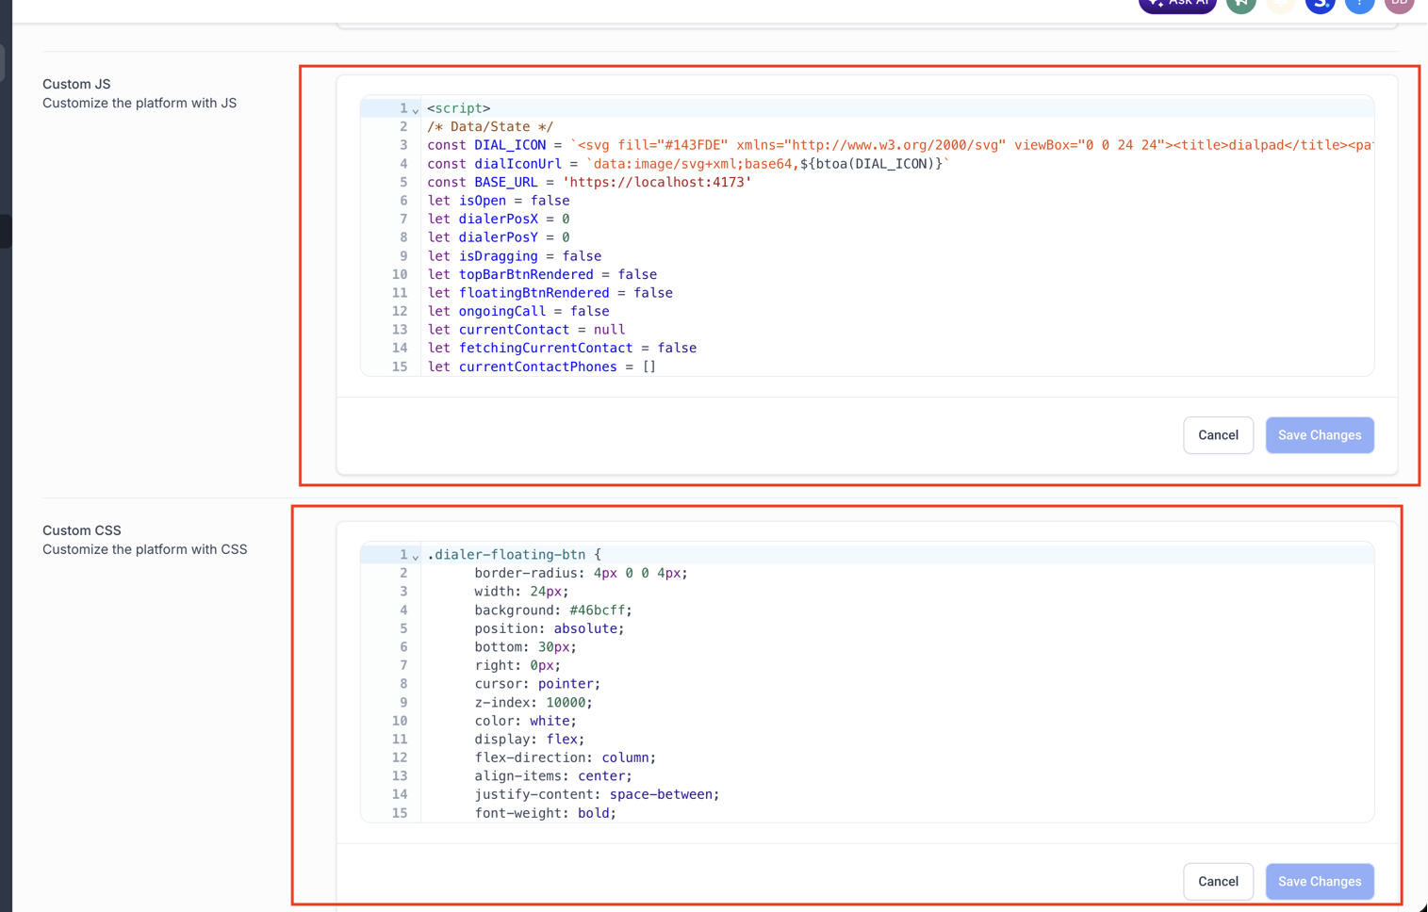Cancel Custom JS edits
1428x912 pixels.
(x=1218, y=435)
